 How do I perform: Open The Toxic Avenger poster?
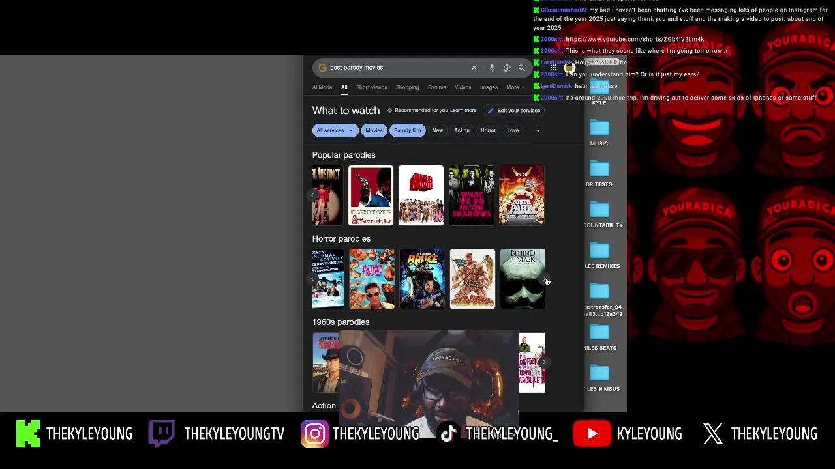[x=472, y=279]
